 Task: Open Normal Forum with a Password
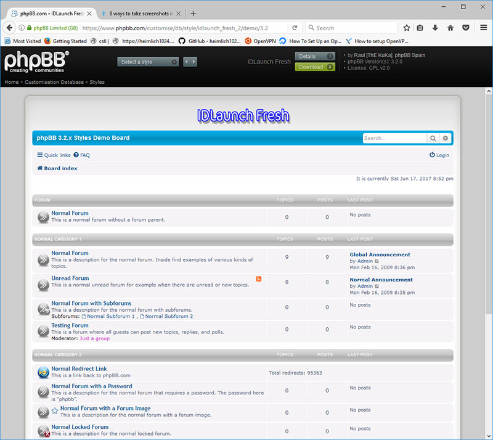[92, 386]
